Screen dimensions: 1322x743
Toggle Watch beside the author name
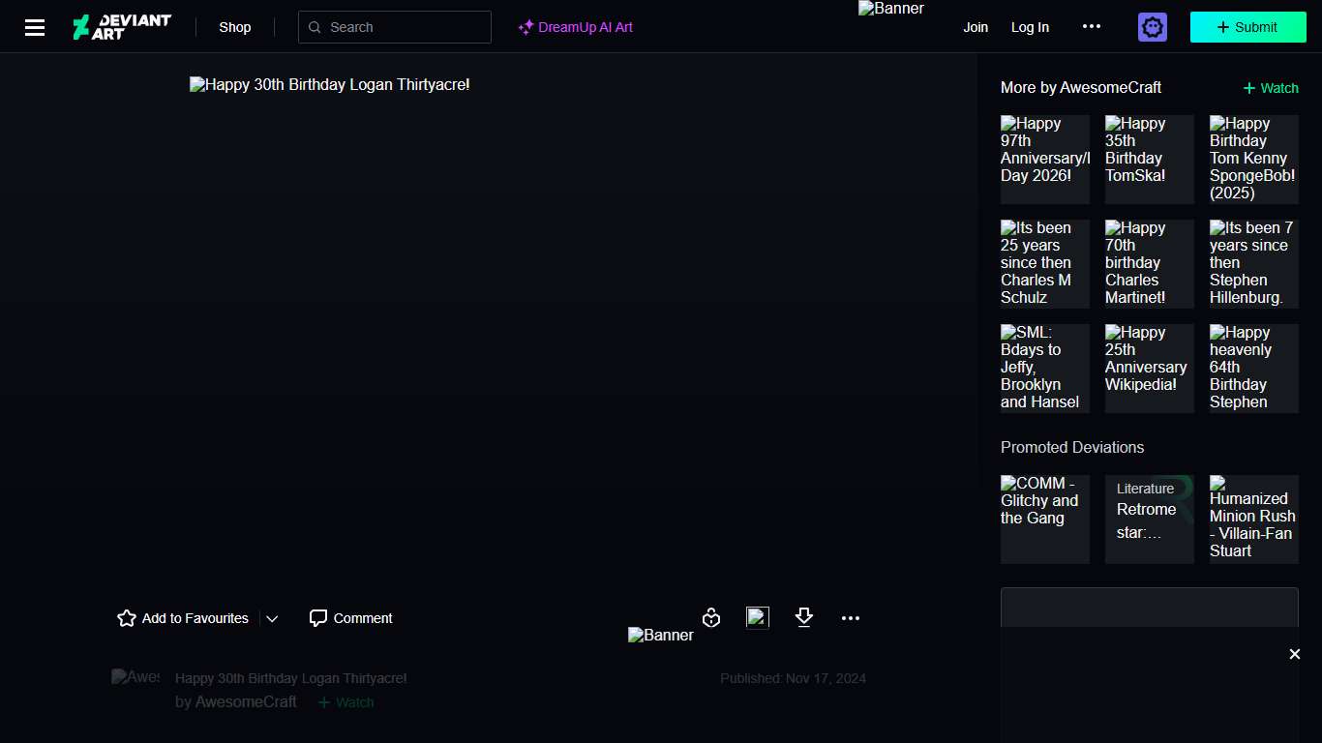coord(346,702)
